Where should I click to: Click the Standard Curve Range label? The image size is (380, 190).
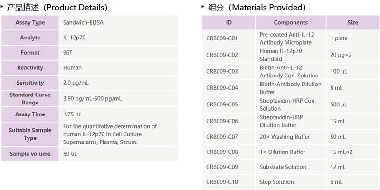click(30, 99)
